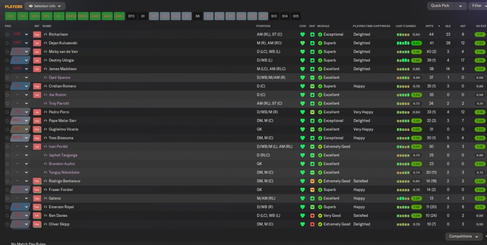Toggle the picked checkmark for Ivan Perišić
This screenshot has height=245, width=487.
7,146
